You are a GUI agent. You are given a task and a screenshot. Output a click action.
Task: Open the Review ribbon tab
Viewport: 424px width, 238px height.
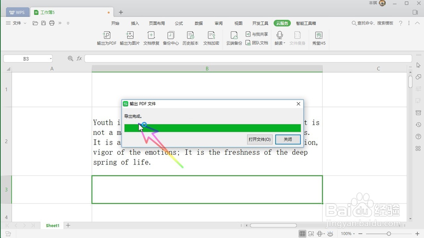click(x=218, y=23)
